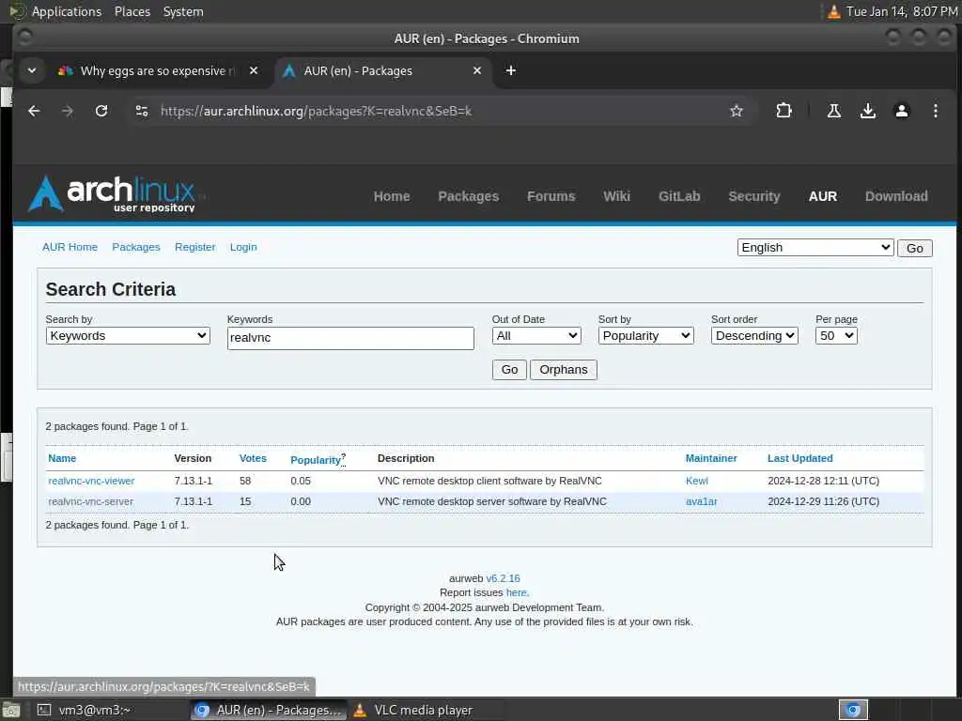This screenshot has height=721, width=962.
Task: Sort by the Maintainer column header
Action: (x=711, y=458)
